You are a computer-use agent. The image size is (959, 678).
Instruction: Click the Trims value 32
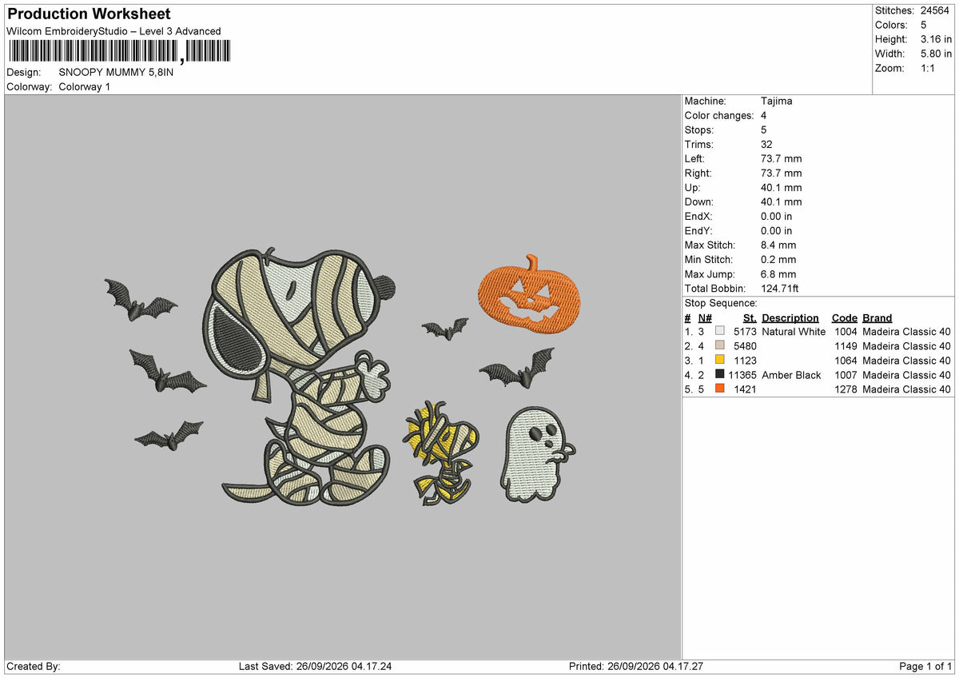pyautogui.click(x=767, y=145)
